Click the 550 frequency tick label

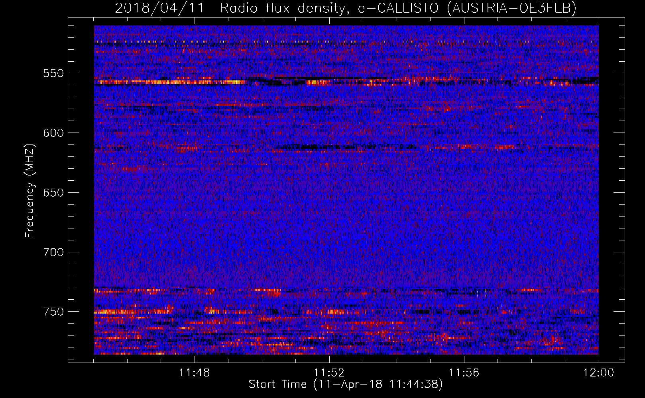(53, 73)
